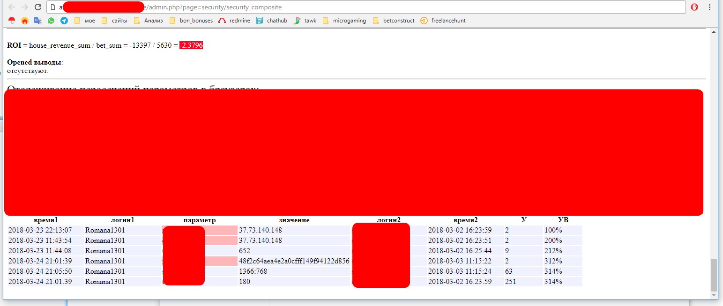Viewport: 723px width, 306px height.
Task: Click the Opened выводы label
Action: click(x=34, y=62)
